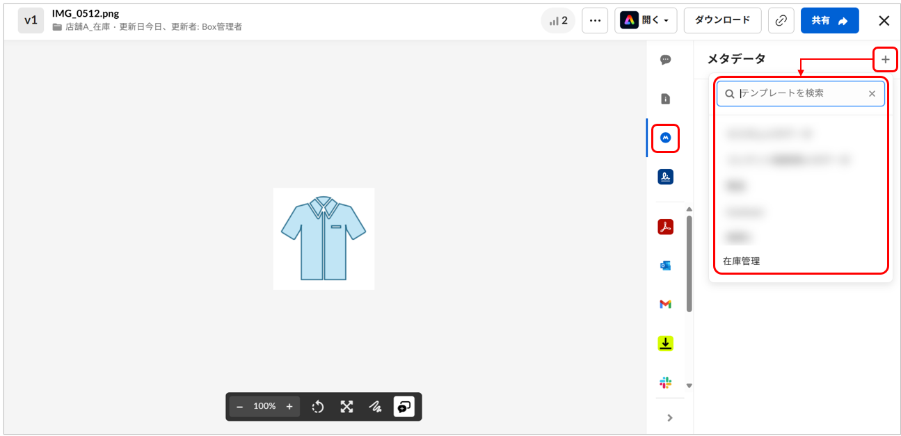Open the comments panel icon in sidebar
This screenshot has height=436, width=901.
pos(665,60)
